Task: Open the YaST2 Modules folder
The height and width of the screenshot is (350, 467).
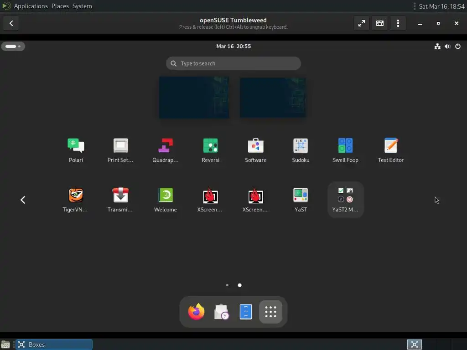Action: [346, 200]
